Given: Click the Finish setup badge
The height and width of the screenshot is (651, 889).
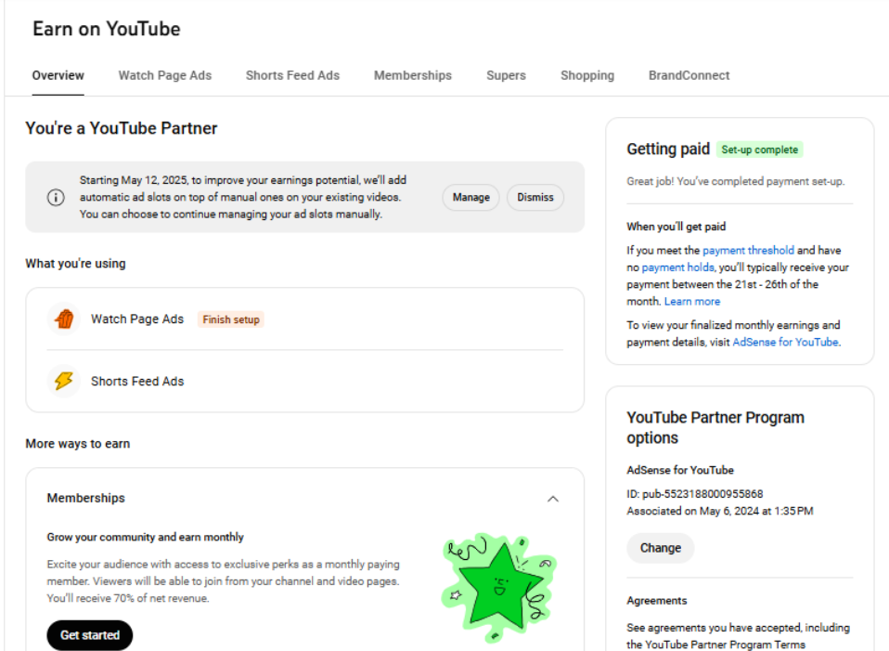Looking at the screenshot, I should pyautogui.click(x=230, y=319).
